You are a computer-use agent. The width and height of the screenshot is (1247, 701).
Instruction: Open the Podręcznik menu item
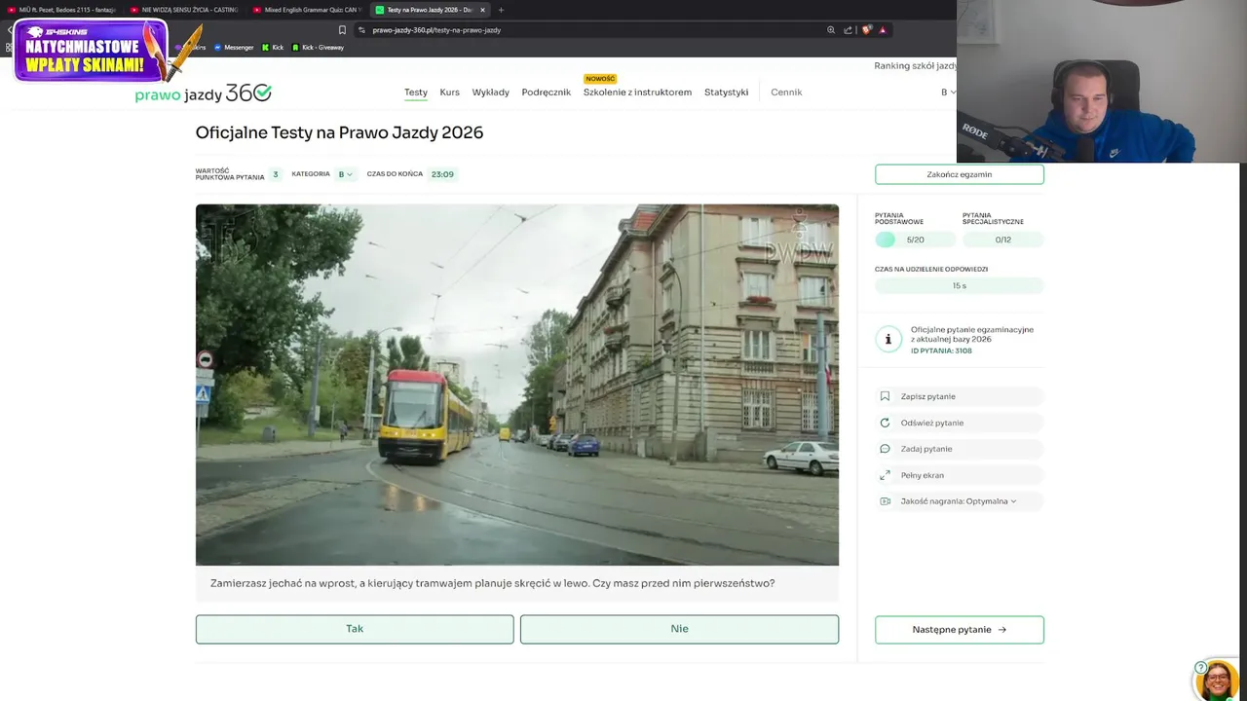pos(546,92)
